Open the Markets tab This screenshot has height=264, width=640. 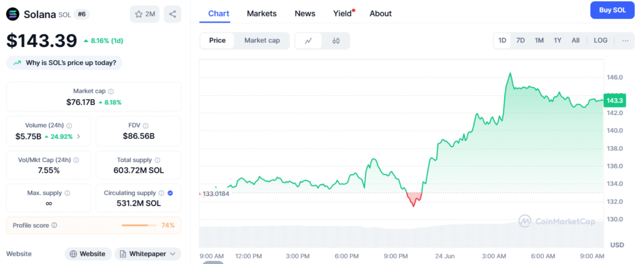coord(262,14)
